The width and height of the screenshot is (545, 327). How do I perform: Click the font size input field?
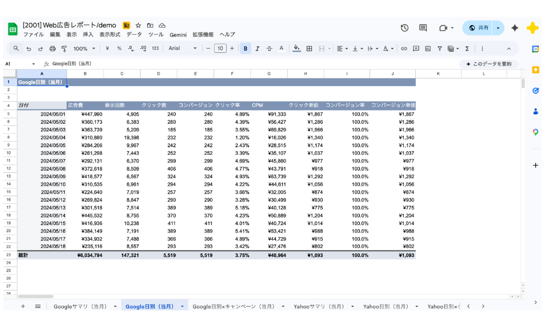[x=220, y=49]
